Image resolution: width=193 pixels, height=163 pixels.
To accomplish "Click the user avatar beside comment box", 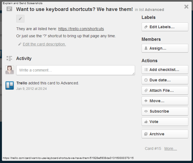I will [x=10, y=70].
